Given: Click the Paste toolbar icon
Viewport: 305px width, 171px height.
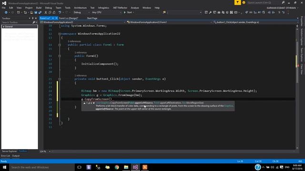Looking at the screenshot, I should pyautogui.click(x=54, y=12).
